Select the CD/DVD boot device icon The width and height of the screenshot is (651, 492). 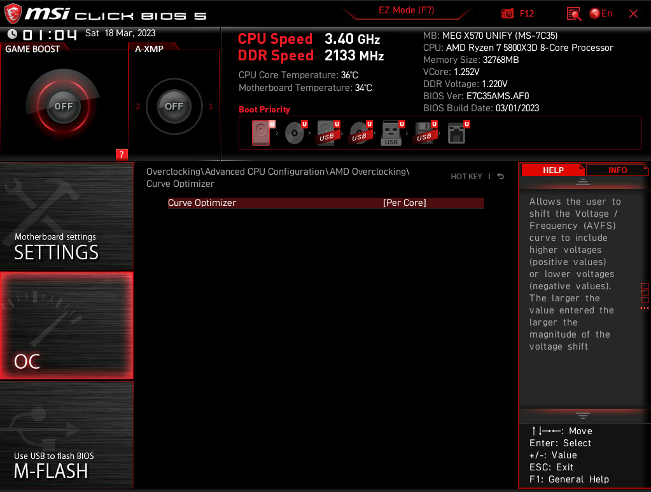(296, 133)
